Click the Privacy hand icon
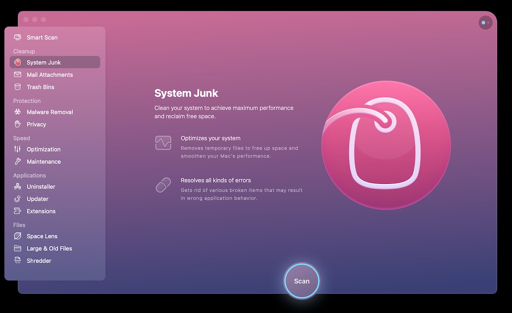 [x=18, y=124]
